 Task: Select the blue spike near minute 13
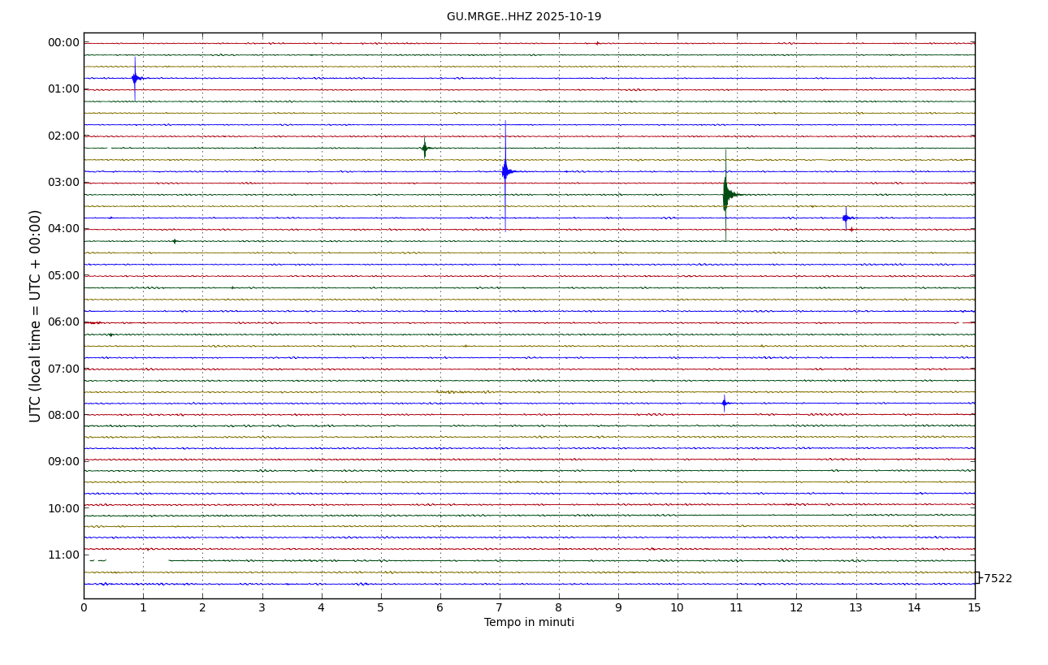[x=846, y=218]
